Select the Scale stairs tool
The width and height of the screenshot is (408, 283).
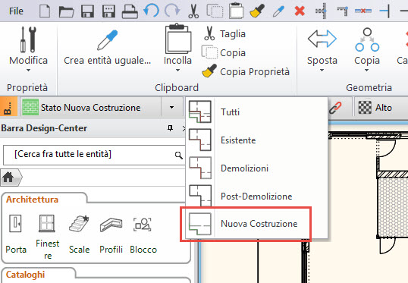tap(79, 234)
